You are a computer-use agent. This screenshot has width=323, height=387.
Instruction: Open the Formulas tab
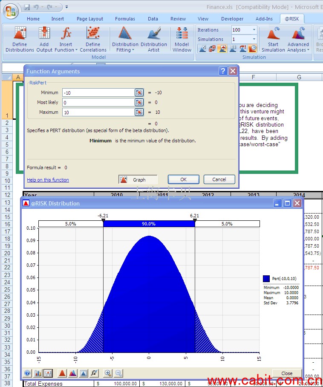(125, 19)
